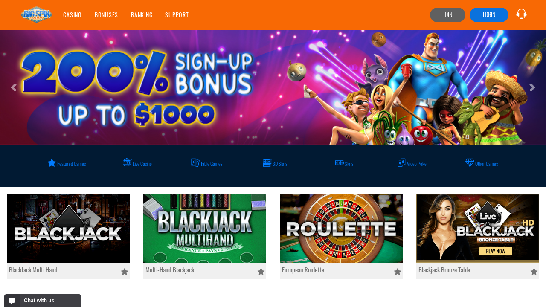Open live support headset icon
The height and width of the screenshot is (307, 546).
521,14
